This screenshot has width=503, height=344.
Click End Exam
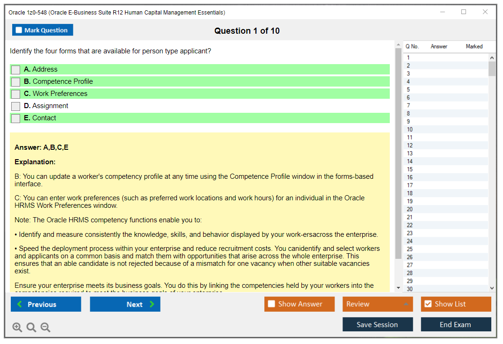pos(456,324)
